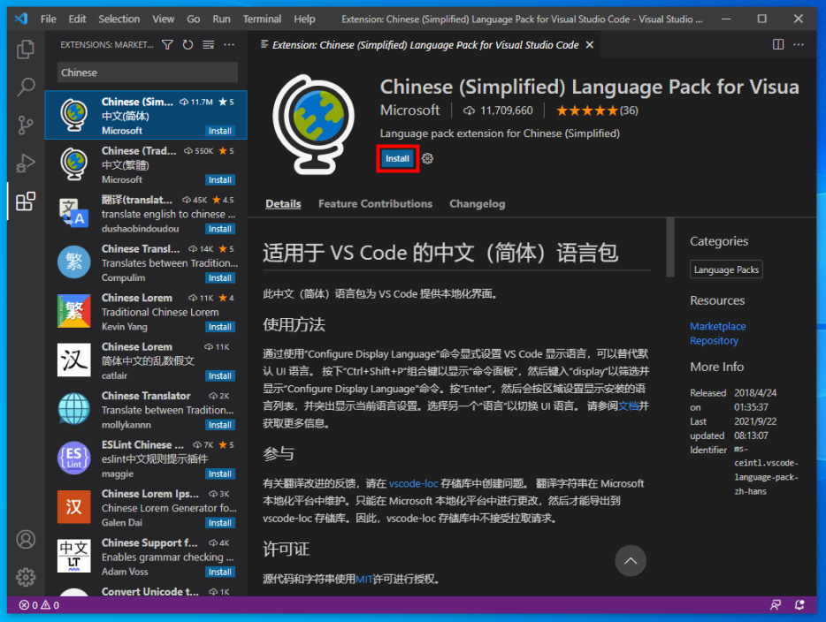This screenshot has height=622, width=826.
Task: Open the Help menu
Action: point(304,19)
